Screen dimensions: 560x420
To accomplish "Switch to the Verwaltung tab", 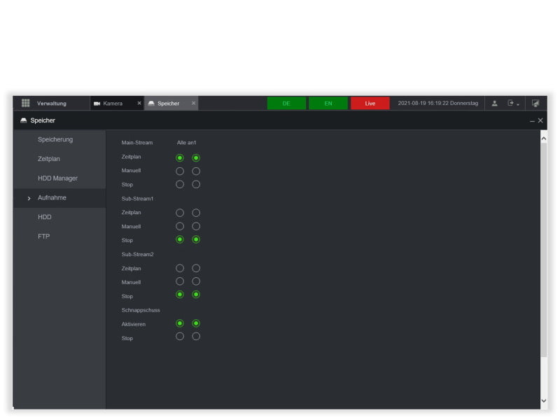I will pyautogui.click(x=51, y=103).
